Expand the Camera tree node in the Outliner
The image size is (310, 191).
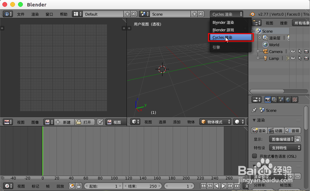[x=258, y=51]
